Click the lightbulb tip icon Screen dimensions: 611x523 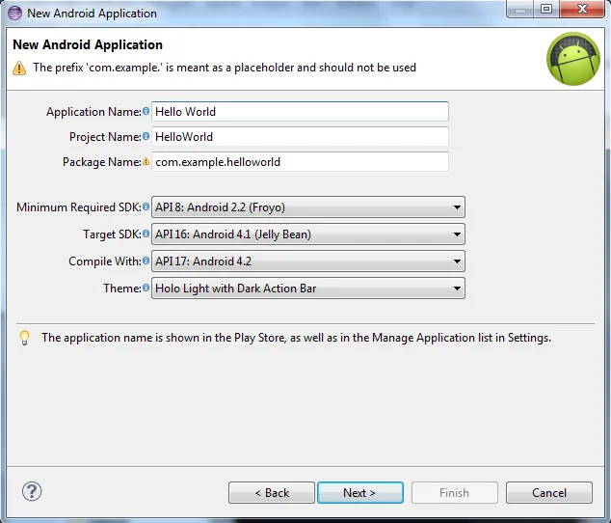tap(24, 338)
